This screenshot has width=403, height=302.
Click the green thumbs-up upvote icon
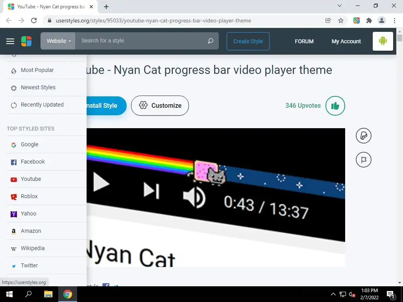coord(335,105)
